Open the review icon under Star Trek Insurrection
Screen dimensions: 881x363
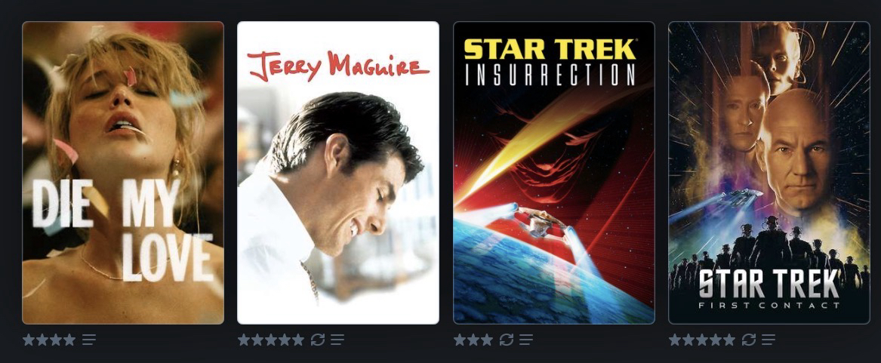point(526,340)
